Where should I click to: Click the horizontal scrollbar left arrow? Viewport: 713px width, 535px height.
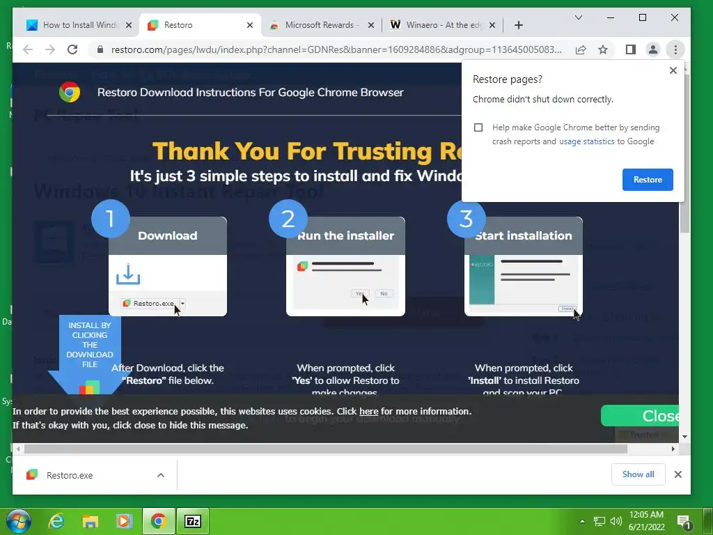click(17, 449)
